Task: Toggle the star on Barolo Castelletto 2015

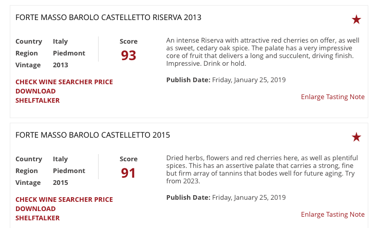Action: [356, 137]
